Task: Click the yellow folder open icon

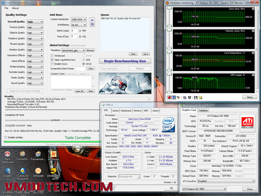Action: 200,97
